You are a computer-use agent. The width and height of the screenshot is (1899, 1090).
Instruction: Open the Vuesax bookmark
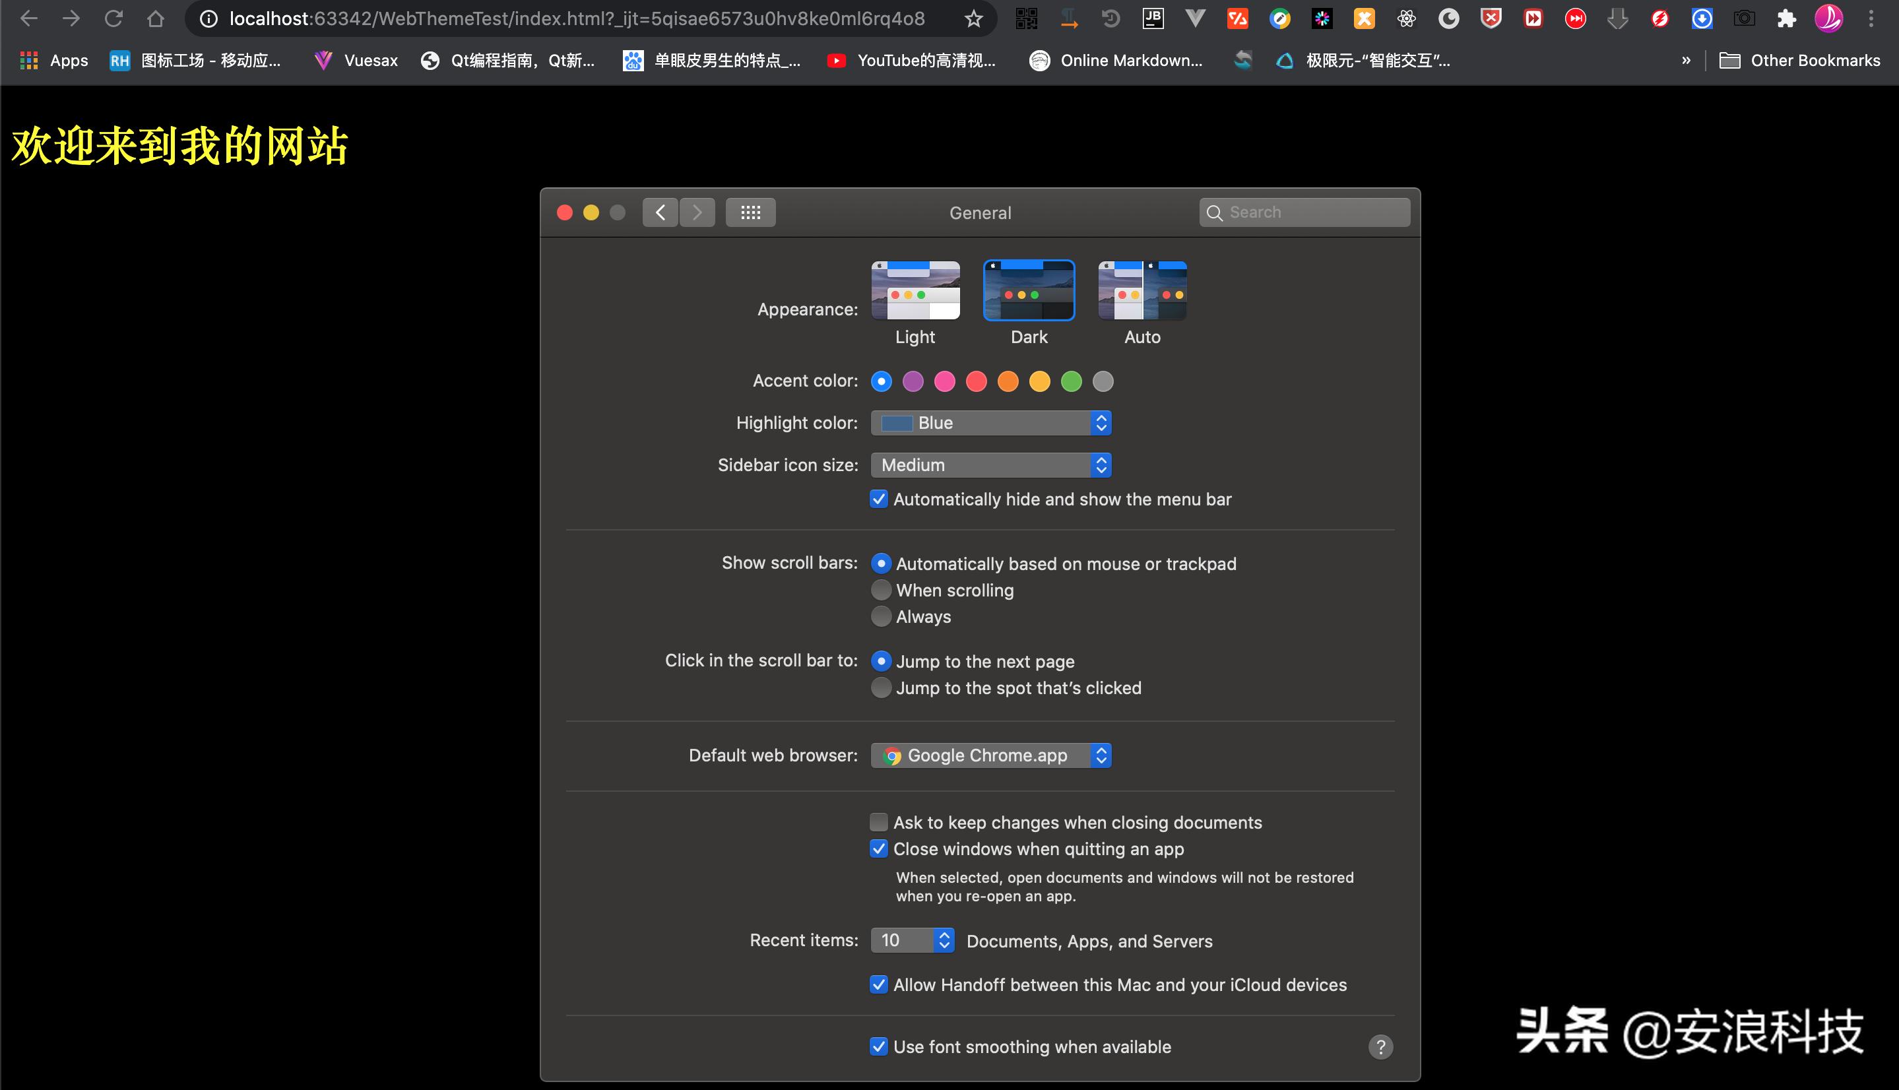[356, 61]
